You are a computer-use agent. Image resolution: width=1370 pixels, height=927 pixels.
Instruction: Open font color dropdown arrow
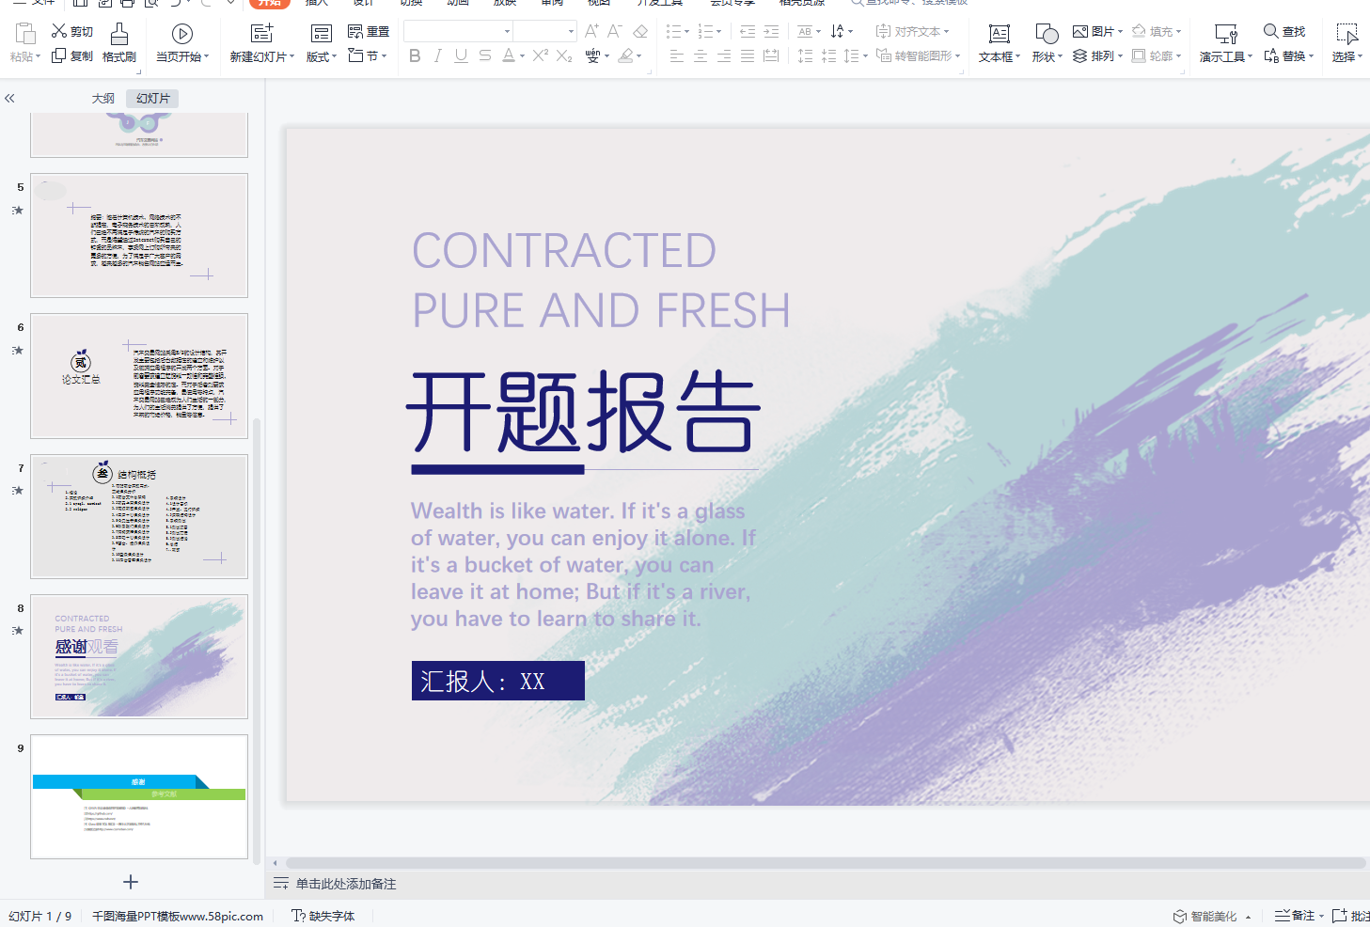(523, 56)
